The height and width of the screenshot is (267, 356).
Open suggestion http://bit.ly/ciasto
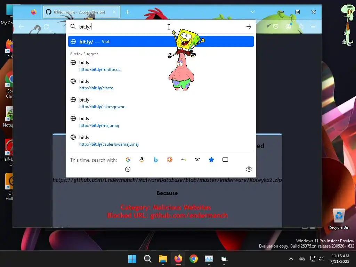point(161,84)
